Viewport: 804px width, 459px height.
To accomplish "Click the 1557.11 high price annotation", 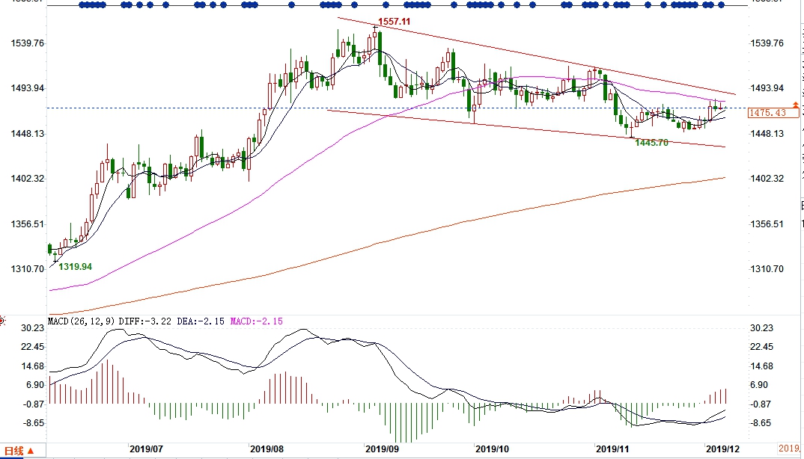I will [x=394, y=22].
